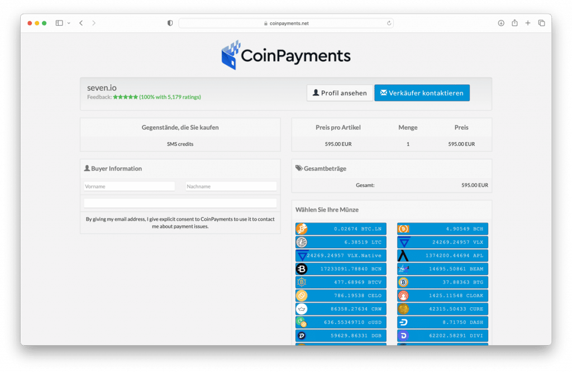The width and height of the screenshot is (572, 372).
Task: Open the 5,179 ratings link
Action: tap(171, 96)
